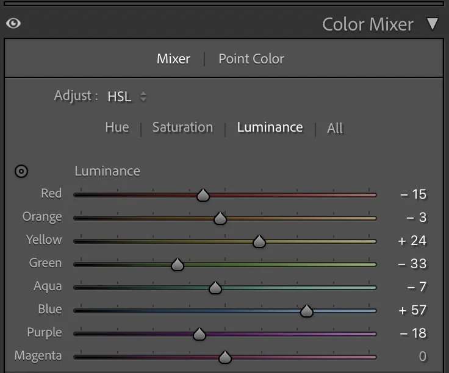Screen dimensions: 449x373
Task: Click the Magenta value field showing 0
Action: 423,357
